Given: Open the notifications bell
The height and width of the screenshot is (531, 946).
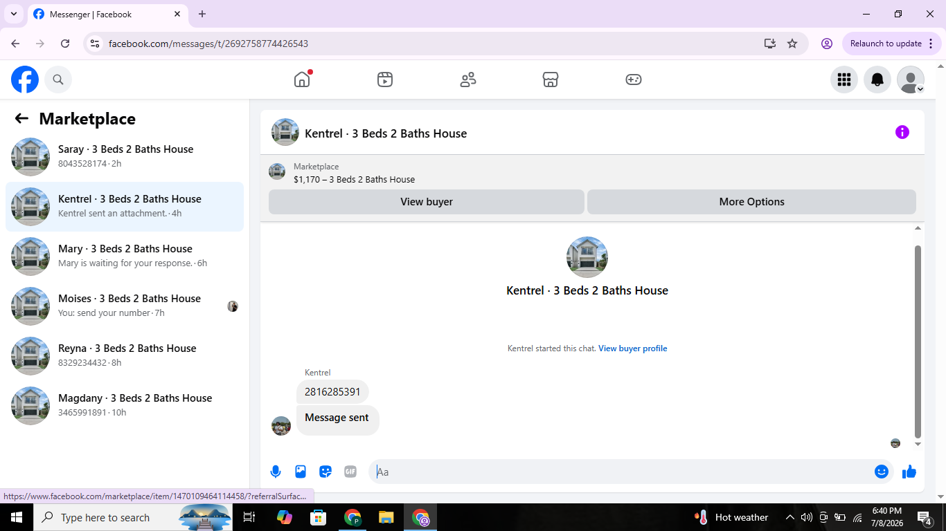Looking at the screenshot, I should (877, 80).
